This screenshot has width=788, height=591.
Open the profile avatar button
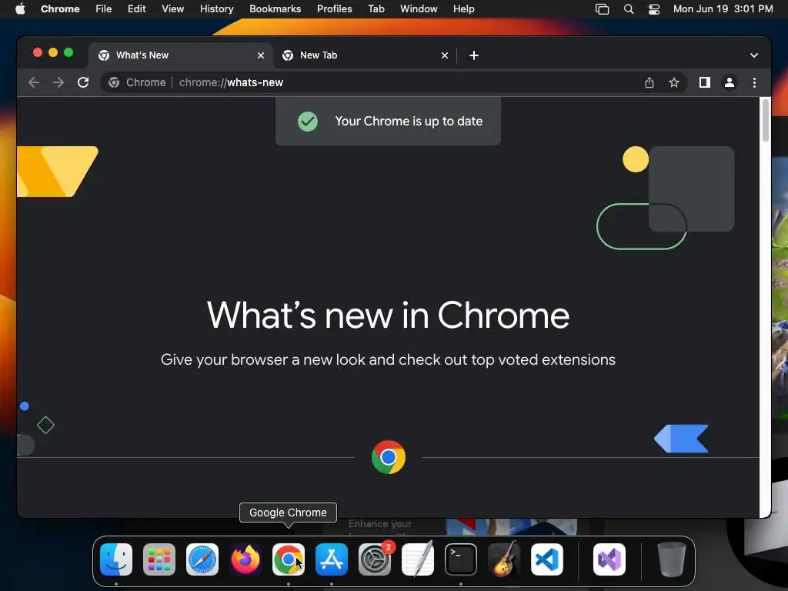(x=730, y=82)
